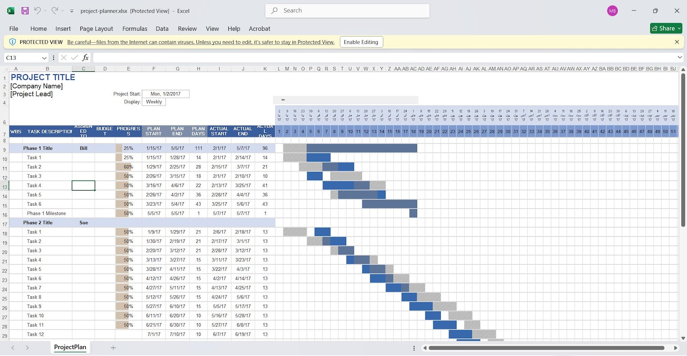Click the Enable Editing button
Screen dimensions: 687x356
point(361,42)
